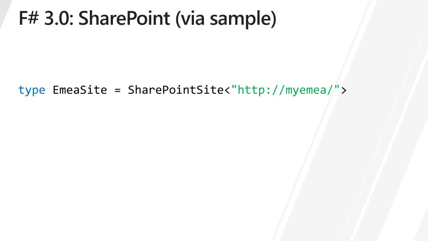Viewport: 428px width, 241px height.
Task: Click the word 'sample)' in the title
Action: point(243,19)
